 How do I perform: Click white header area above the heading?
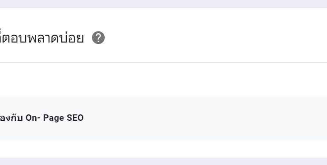point(163,18)
